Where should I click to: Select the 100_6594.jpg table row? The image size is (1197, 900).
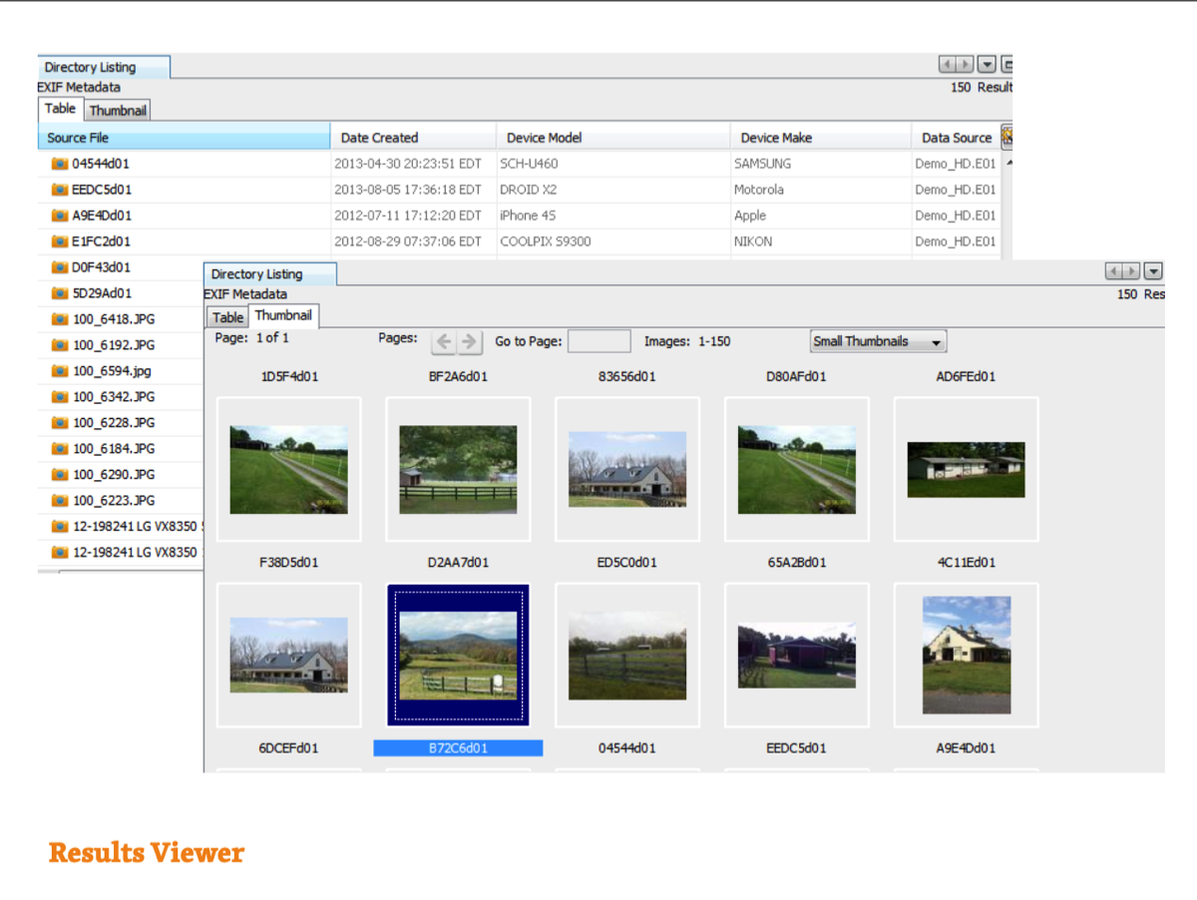[x=112, y=371]
